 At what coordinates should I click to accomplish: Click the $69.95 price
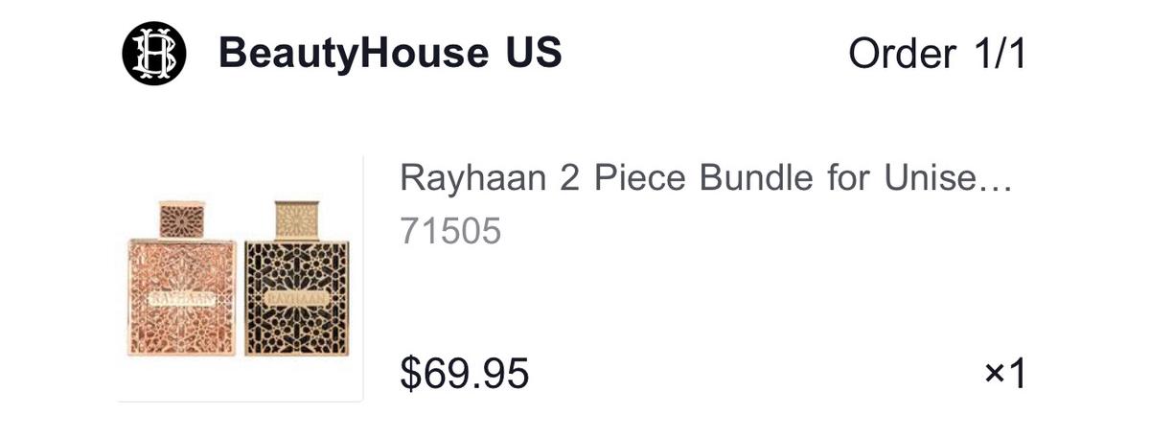tap(464, 373)
